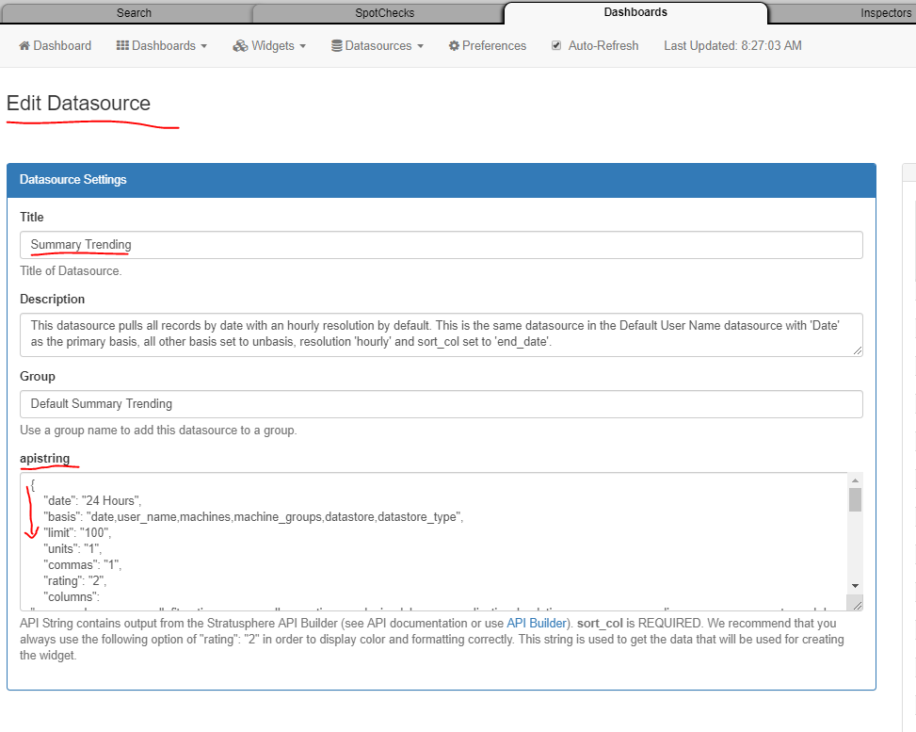916x732 pixels.
Task: Click in the Title input field
Action: 442,245
